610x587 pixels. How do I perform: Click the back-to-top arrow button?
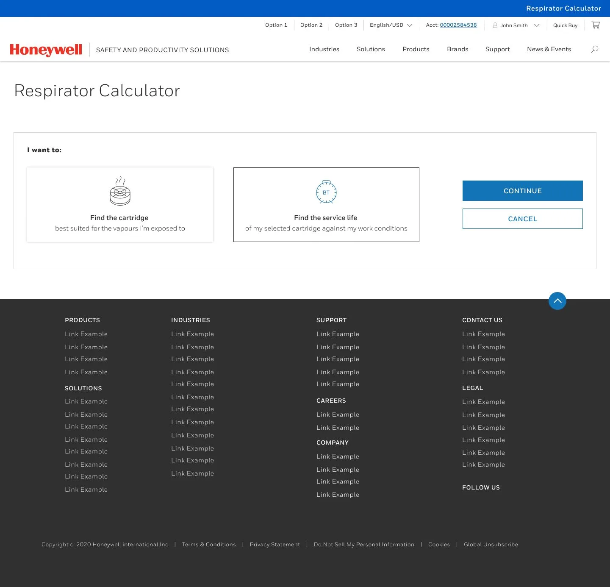click(x=557, y=301)
